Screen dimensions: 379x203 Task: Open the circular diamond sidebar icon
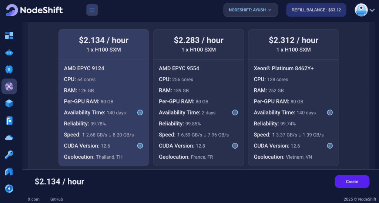pyautogui.click(x=9, y=189)
